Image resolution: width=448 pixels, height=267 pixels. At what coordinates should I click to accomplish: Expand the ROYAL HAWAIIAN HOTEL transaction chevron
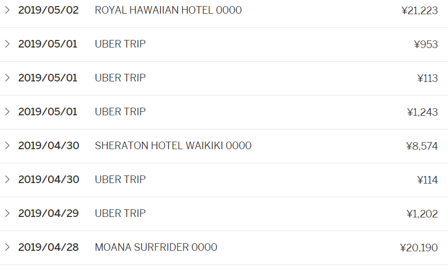click(x=7, y=10)
